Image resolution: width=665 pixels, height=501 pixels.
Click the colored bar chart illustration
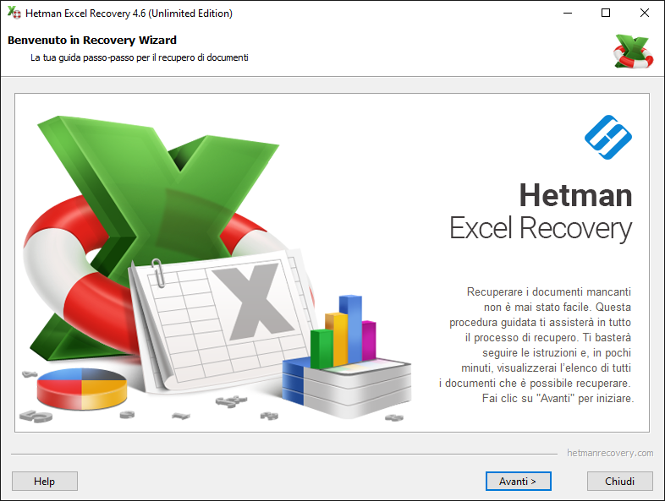click(343, 331)
